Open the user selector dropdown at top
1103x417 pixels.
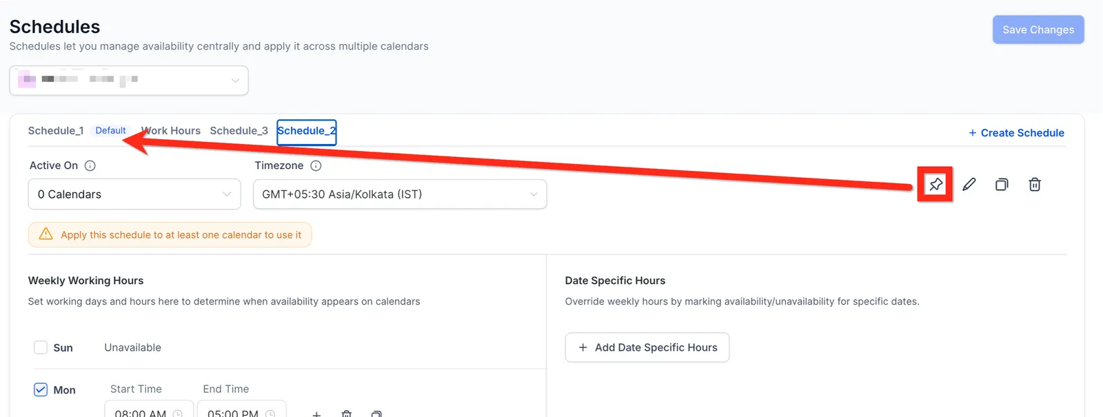[129, 81]
